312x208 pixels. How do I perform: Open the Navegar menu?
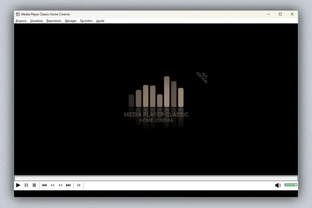pos(71,21)
